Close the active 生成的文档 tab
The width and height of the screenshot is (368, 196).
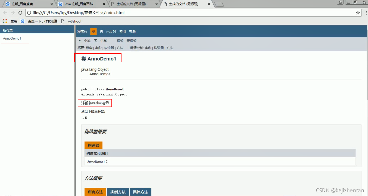tap(209, 4)
